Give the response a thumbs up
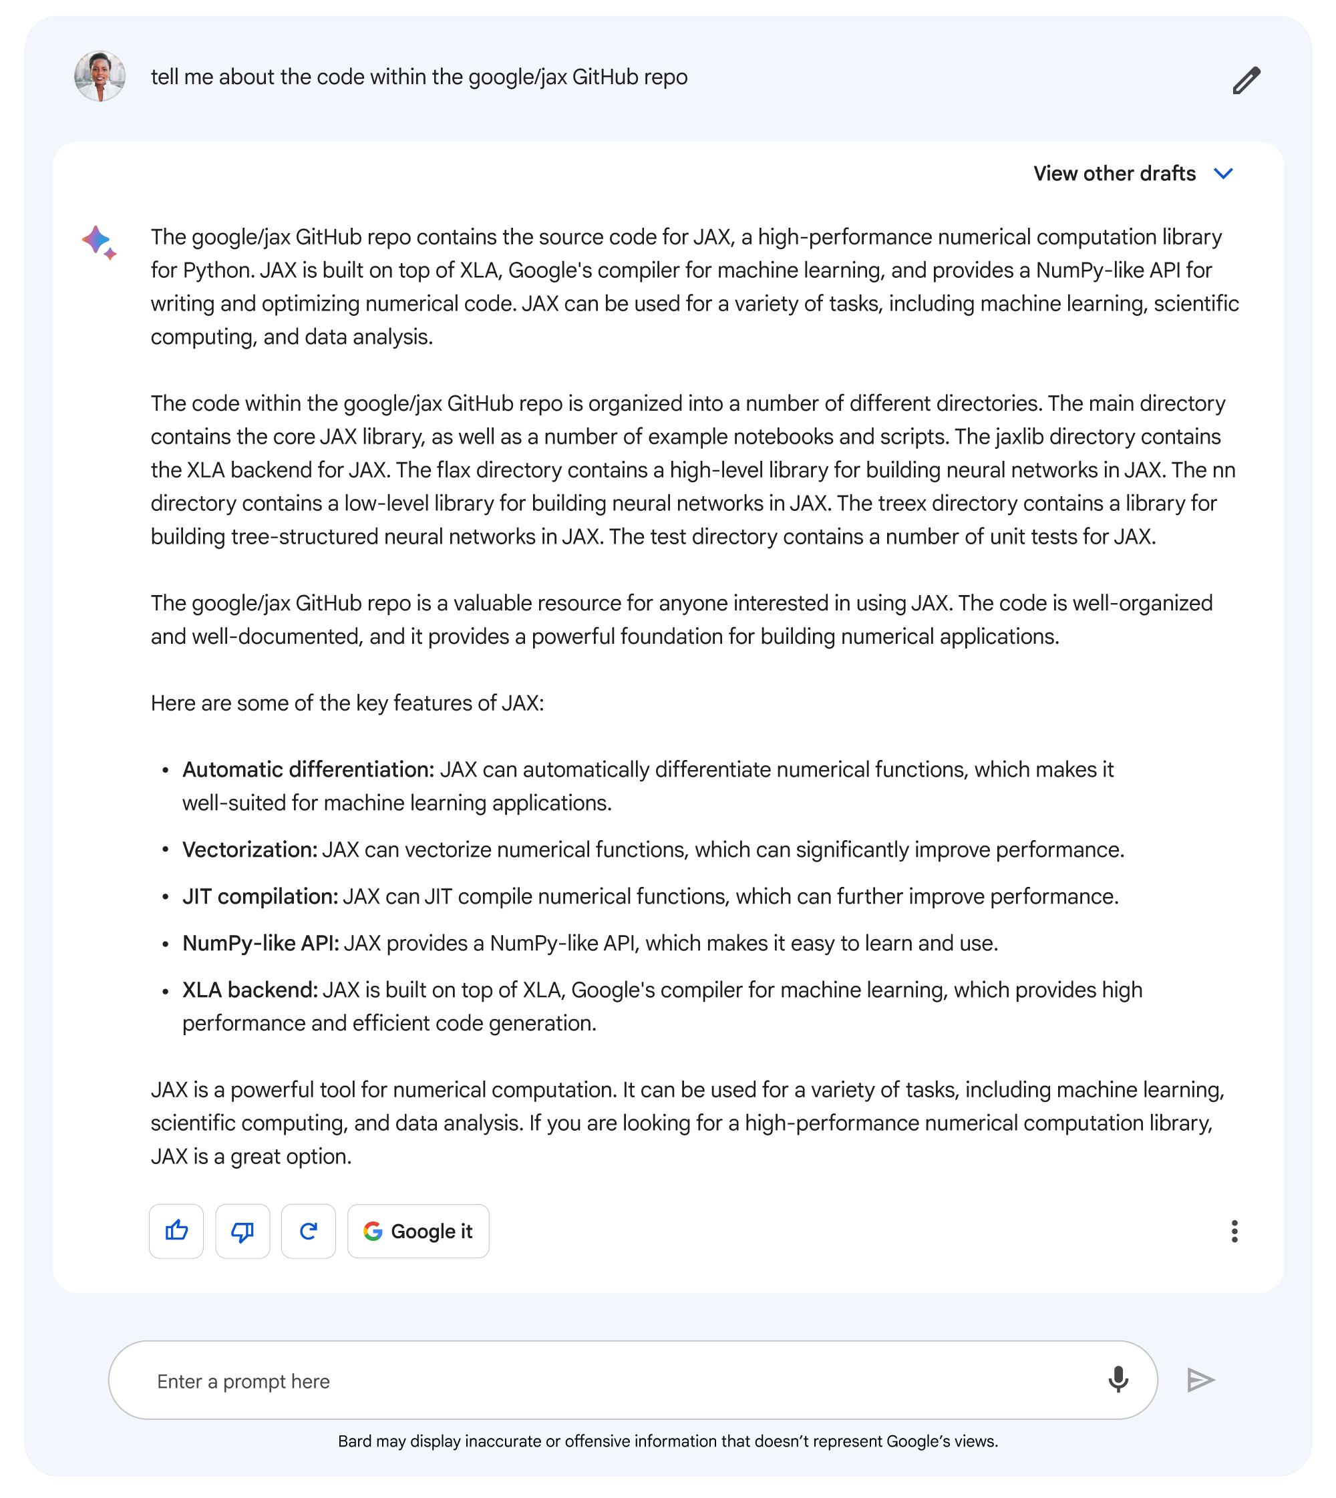Image resolution: width=1336 pixels, height=1498 pixels. 176,1231
